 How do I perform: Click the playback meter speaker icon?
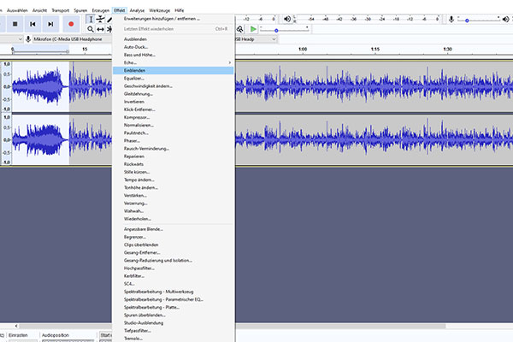(x=287, y=19)
